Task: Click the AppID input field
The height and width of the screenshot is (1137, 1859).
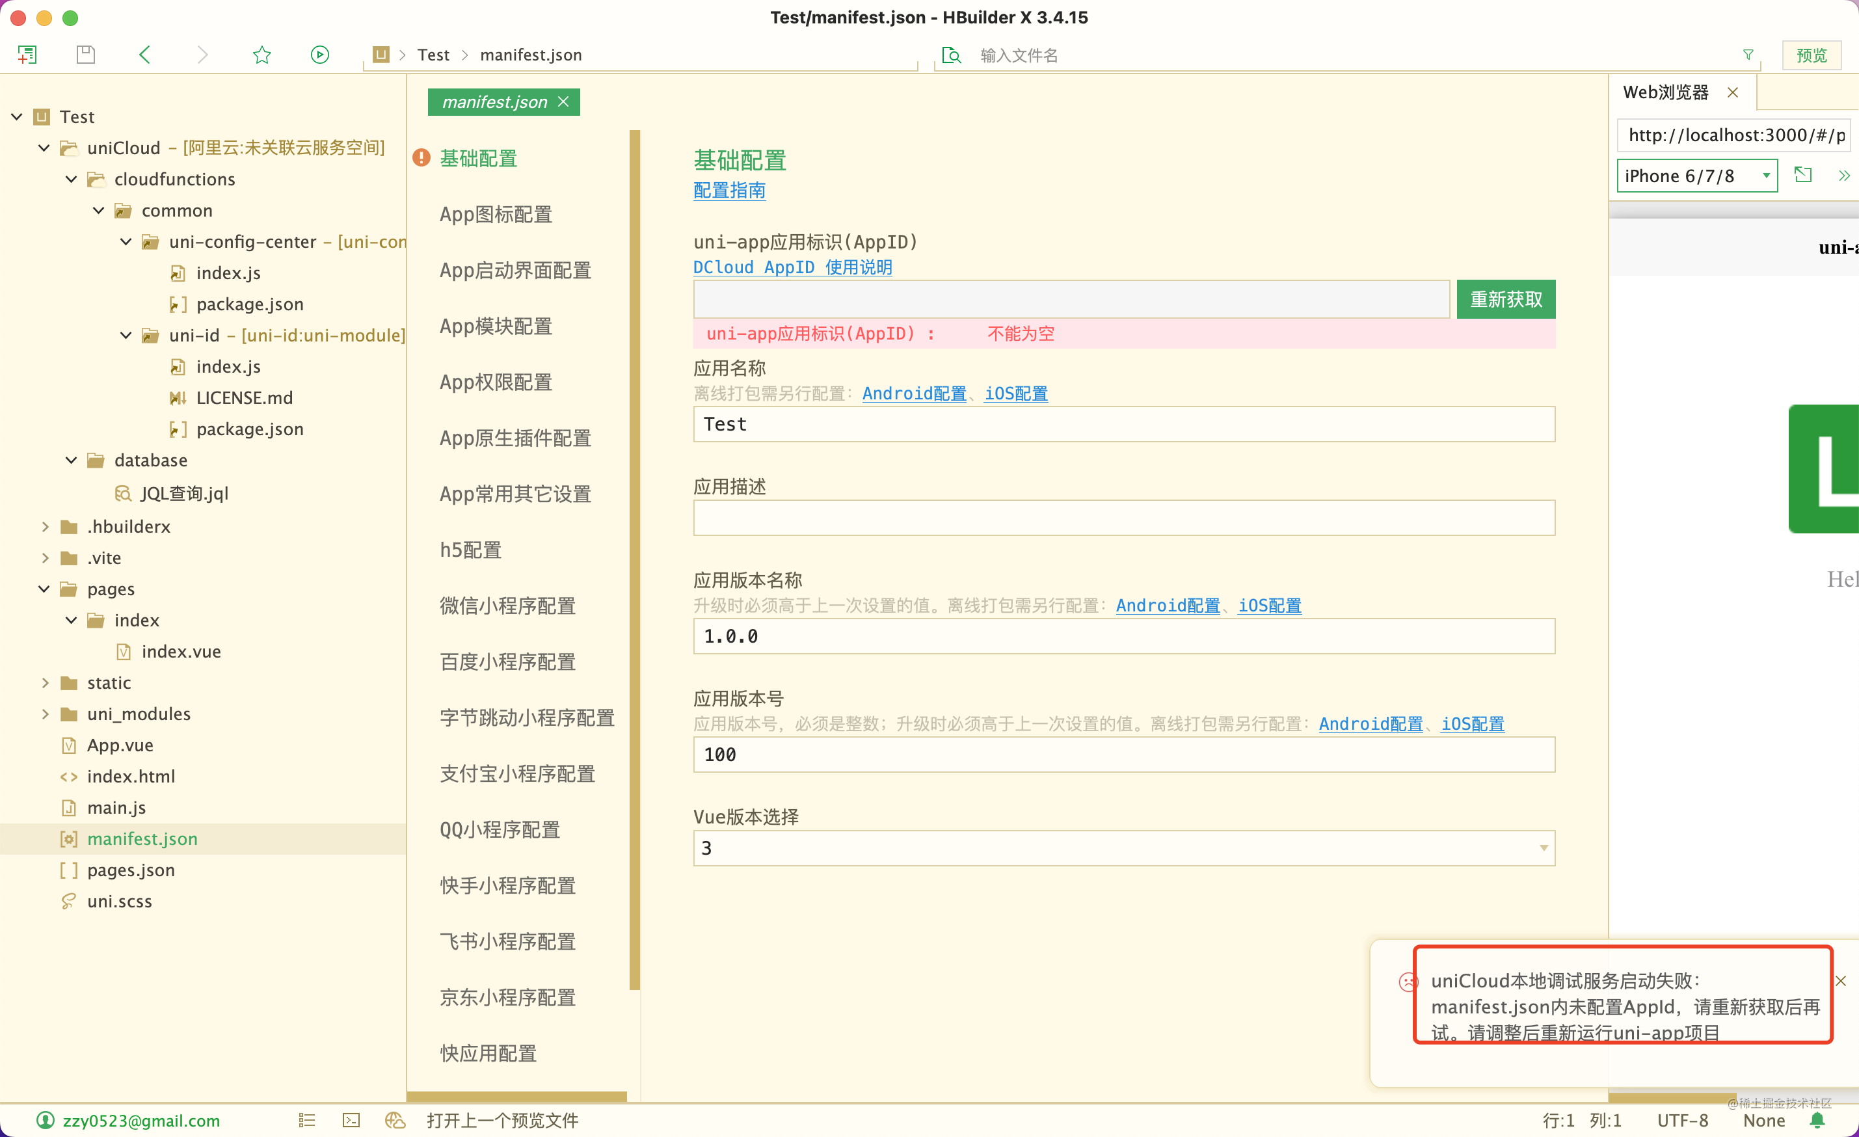Action: pos(1071,299)
